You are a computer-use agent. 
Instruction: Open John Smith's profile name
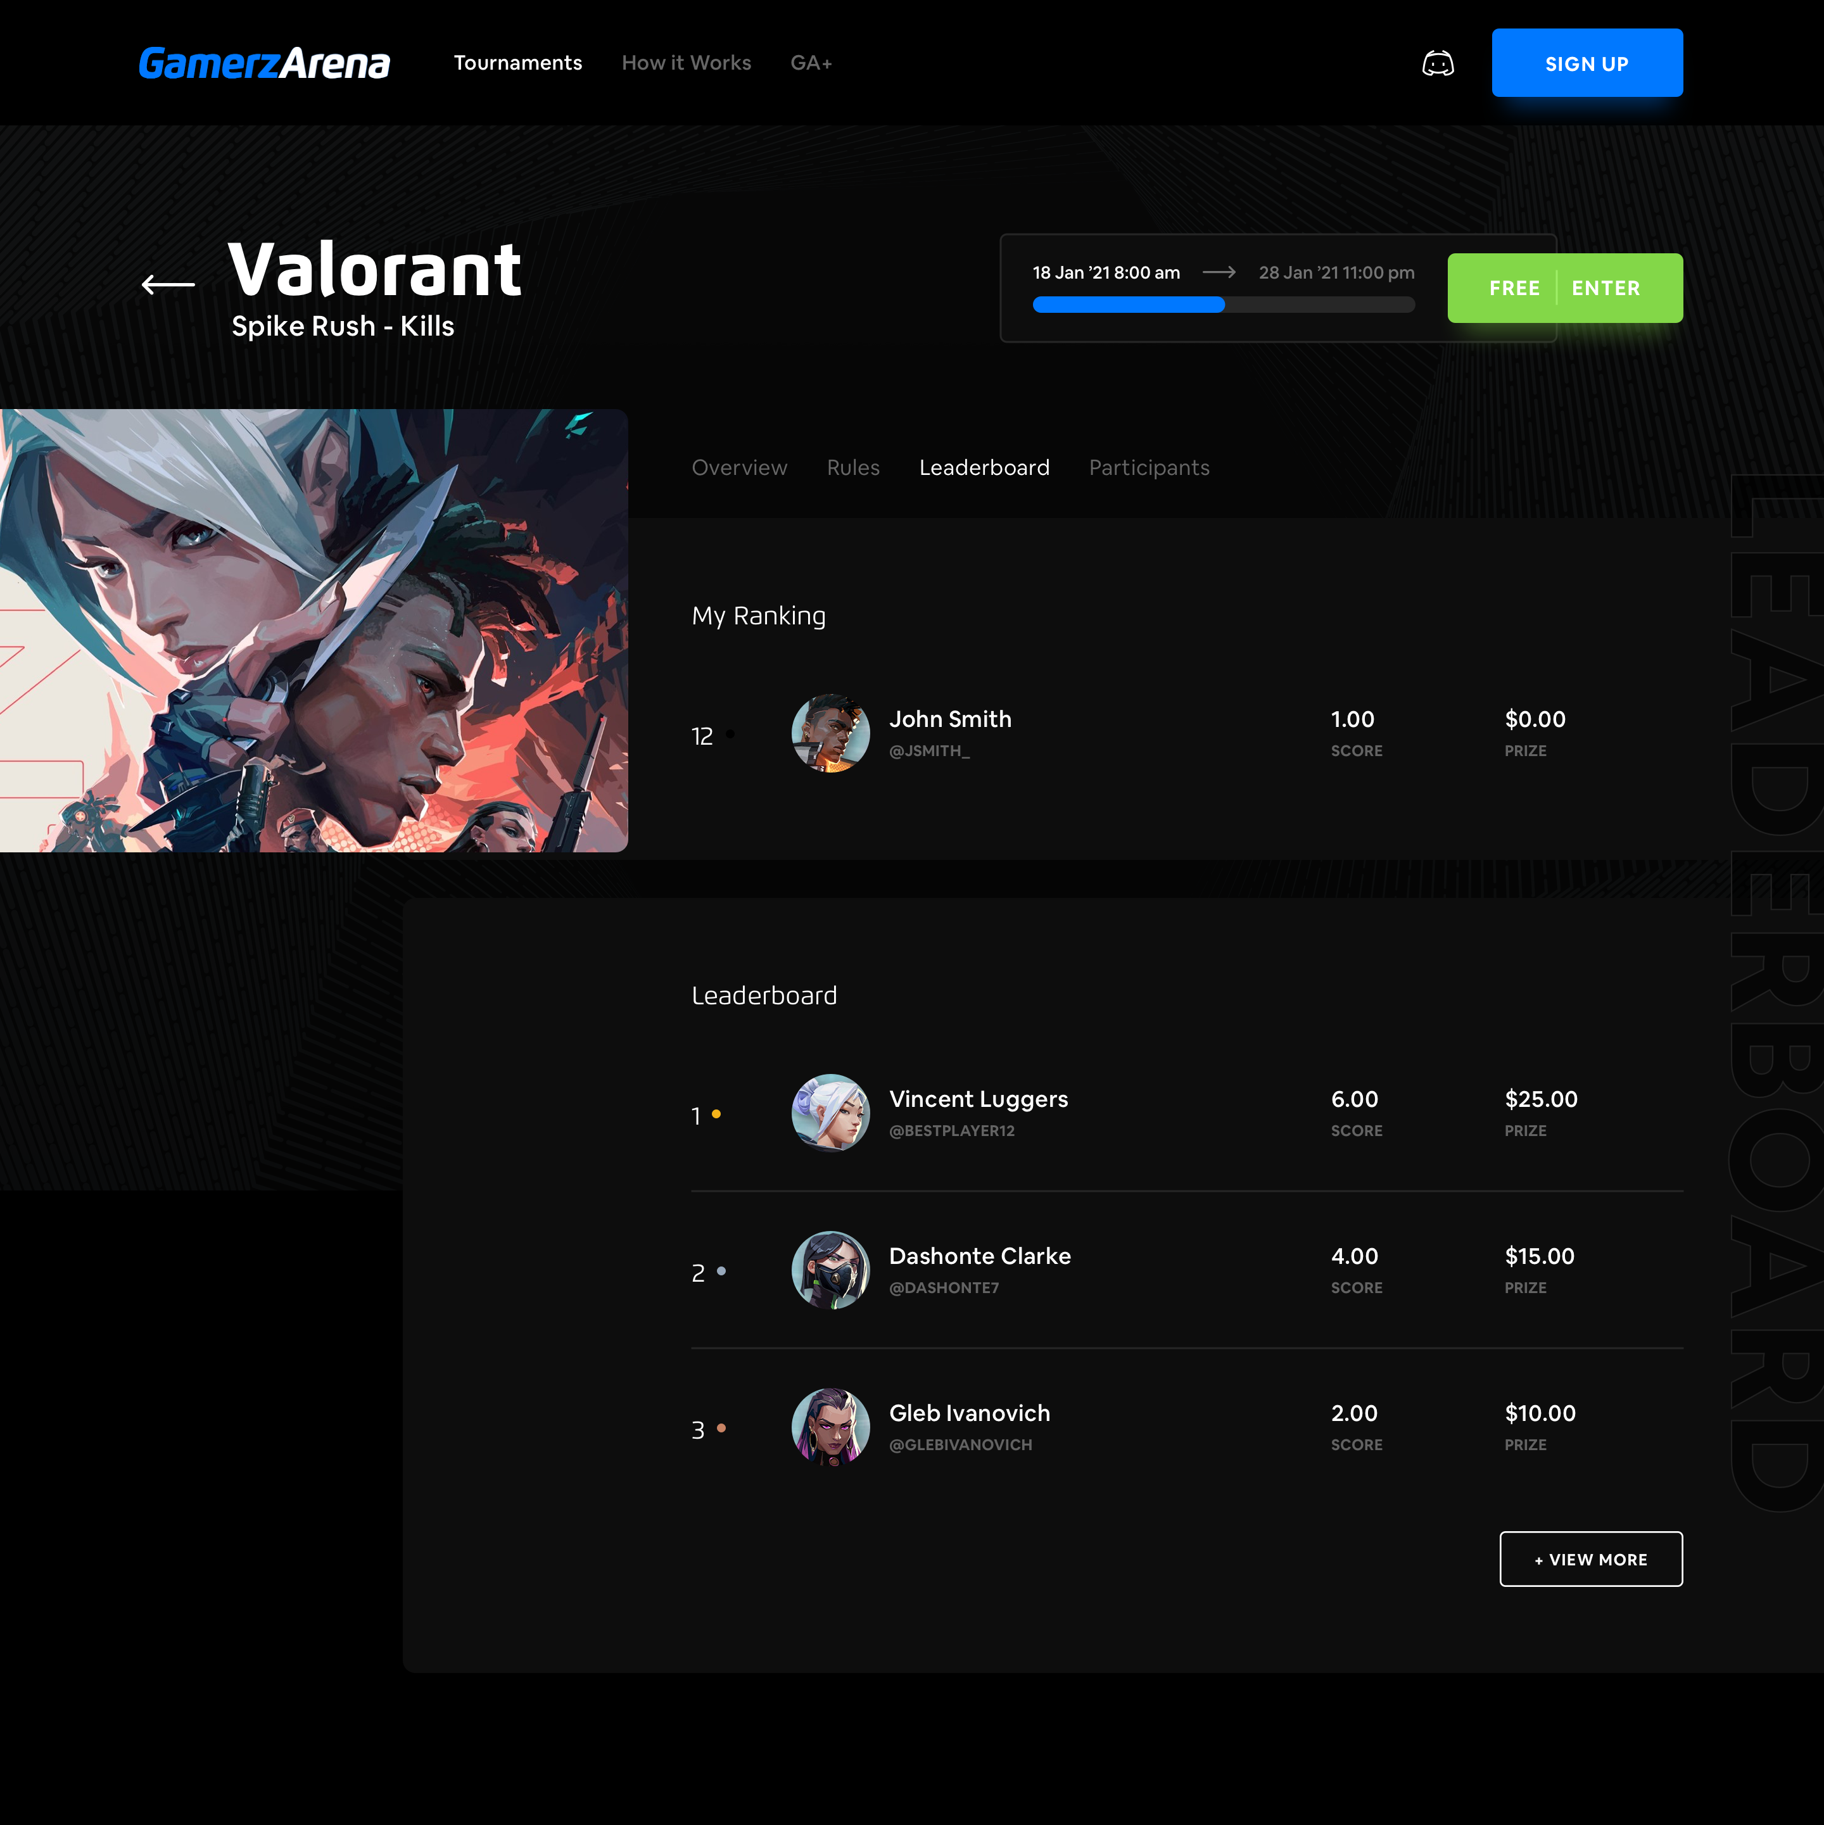coord(949,719)
